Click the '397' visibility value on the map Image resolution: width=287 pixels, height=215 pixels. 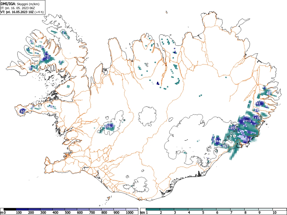225,146
